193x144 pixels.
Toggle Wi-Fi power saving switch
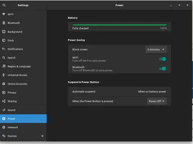[162, 59]
